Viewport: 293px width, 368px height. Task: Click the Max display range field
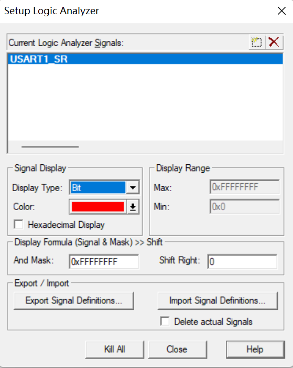click(x=244, y=187)
